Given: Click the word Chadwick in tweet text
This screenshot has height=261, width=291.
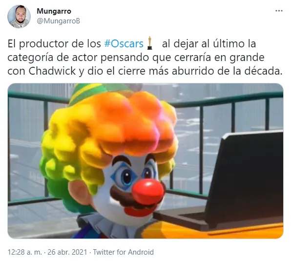Looking at the screenshot, I should [52, 71].
